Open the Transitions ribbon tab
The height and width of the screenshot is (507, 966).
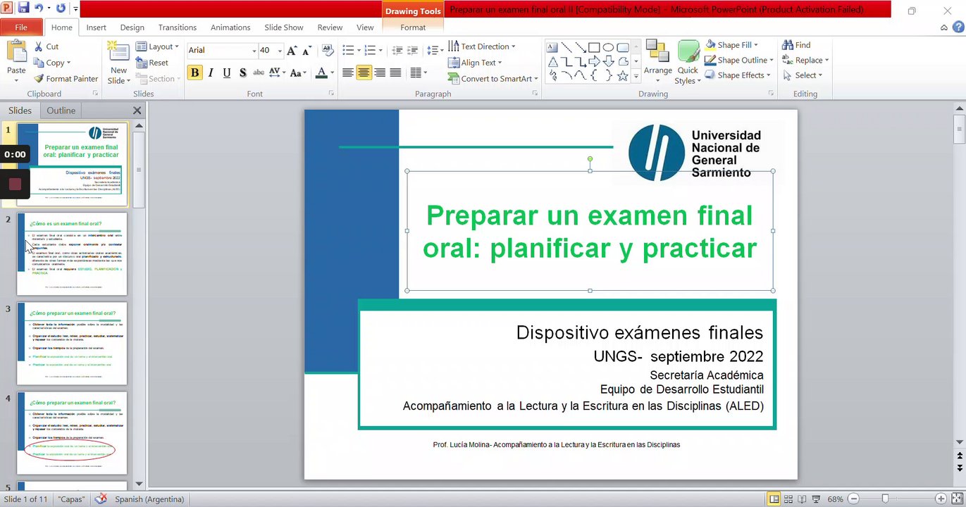tap(178, 27)
